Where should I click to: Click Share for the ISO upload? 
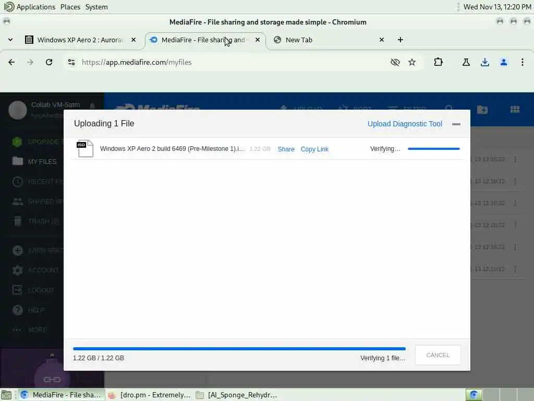(x=286, y=149)
